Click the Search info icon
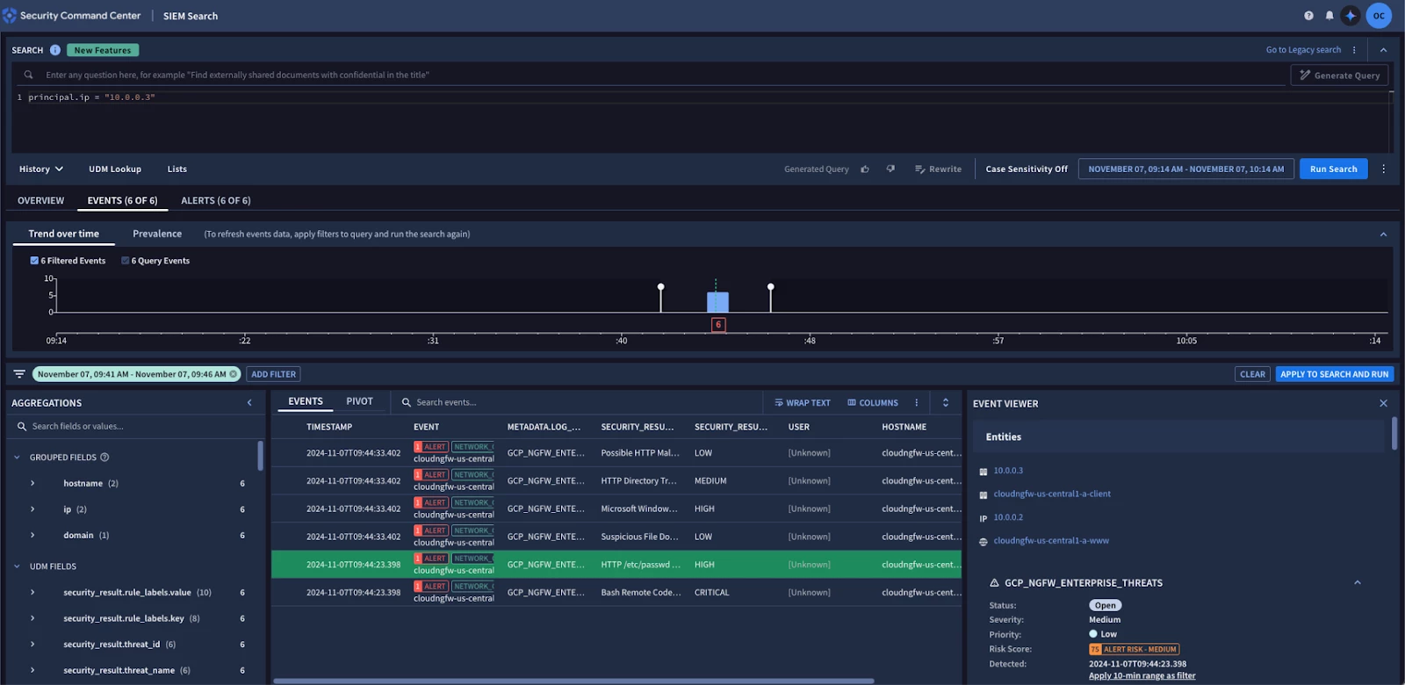 54,50
